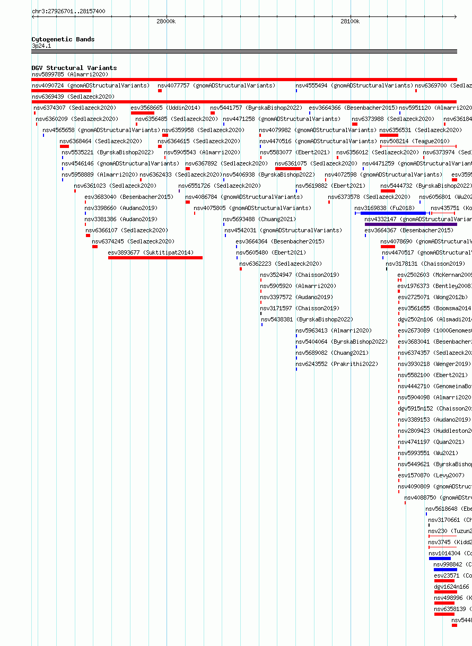Click the red bar under nsv6356531
The height and width of the screenshot is (646, 472).
(389, 135)
